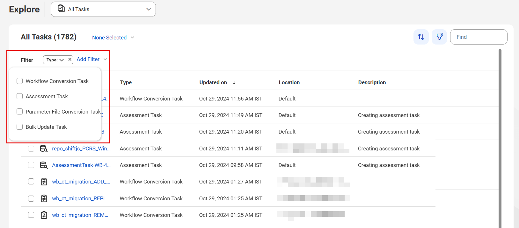Select the wb_ct_migration_REM row checkbox
Viewport: 519px width, 228px height.
tap(31, 215)
